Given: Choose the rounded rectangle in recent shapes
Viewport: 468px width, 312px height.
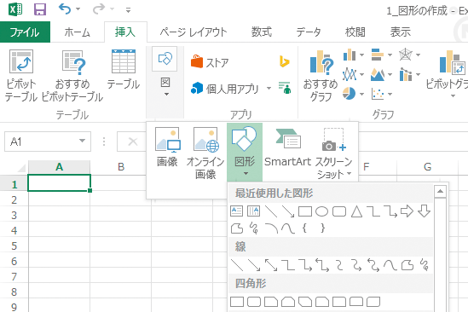Looking at the screenshot, I should click(x=339, y=211).
